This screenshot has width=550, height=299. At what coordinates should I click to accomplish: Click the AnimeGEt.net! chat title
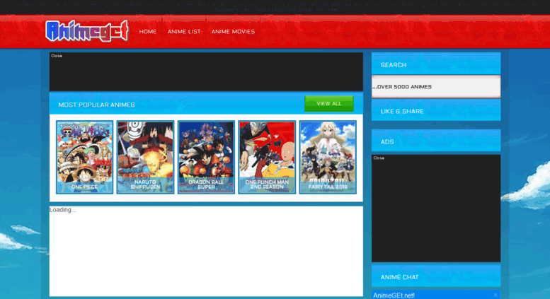[394, 295]
